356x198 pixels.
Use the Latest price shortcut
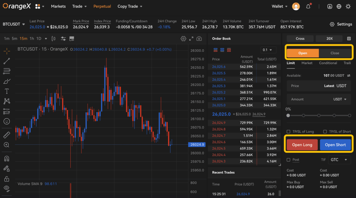[329, 86]
